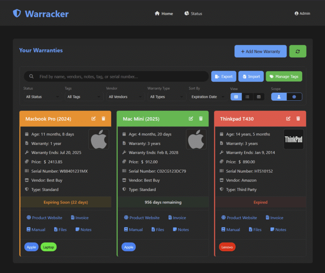Delete the Thinkpad T430 warranty
Screen dimensions: 325x273
(298, 119)
